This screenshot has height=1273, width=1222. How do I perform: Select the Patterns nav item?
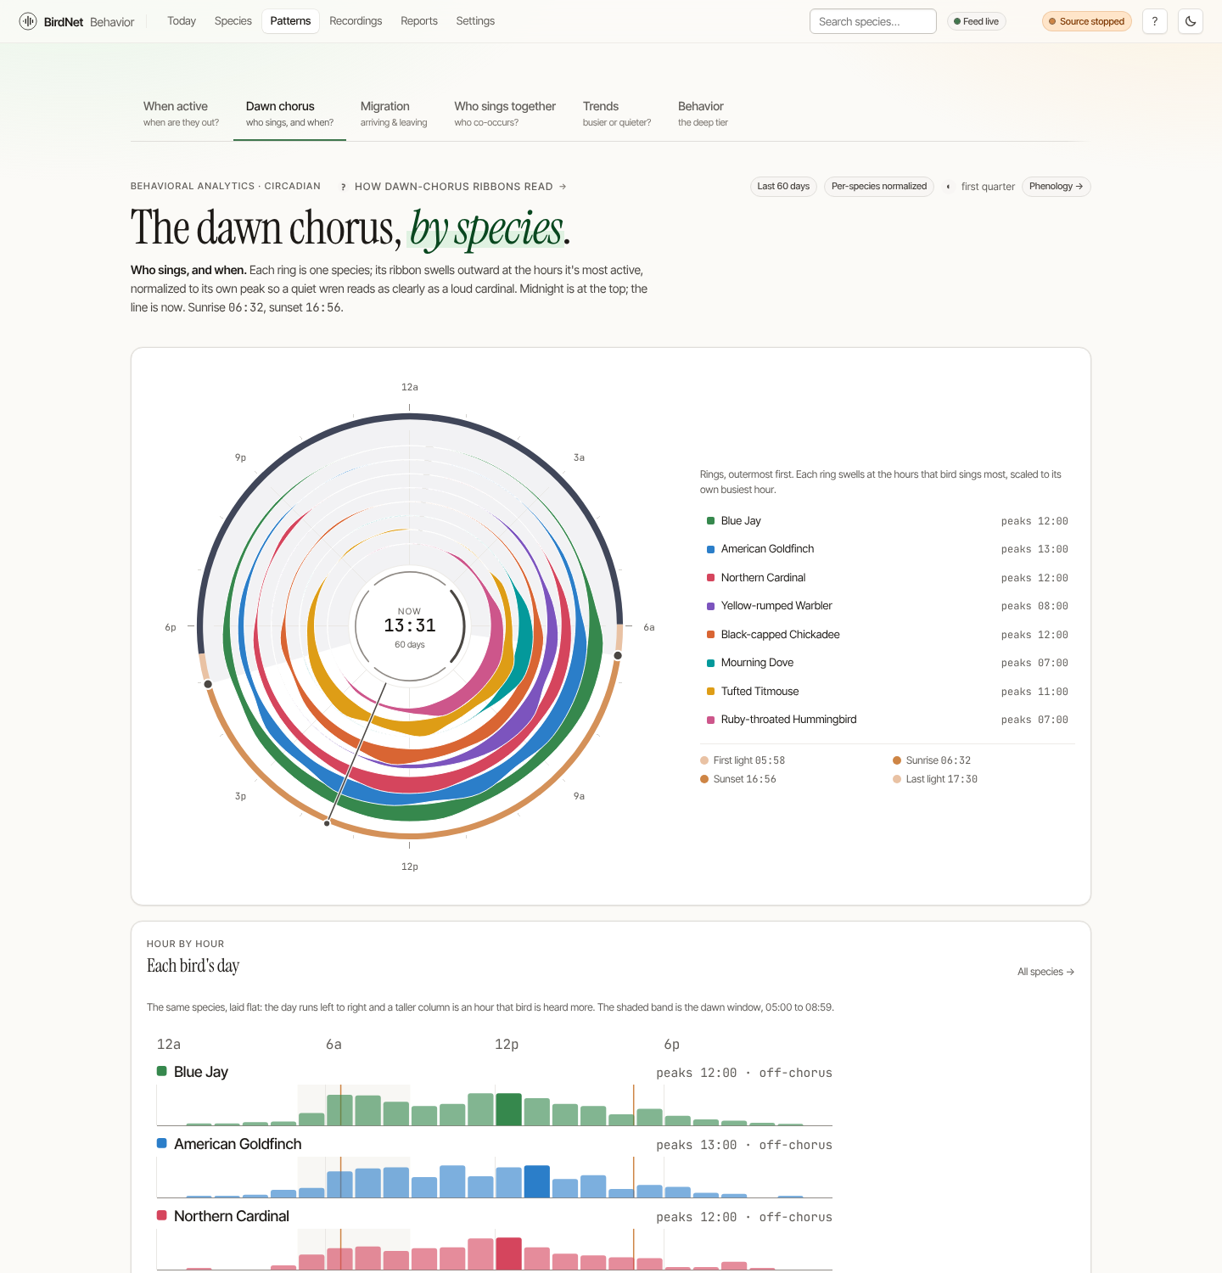pos(290,21)
